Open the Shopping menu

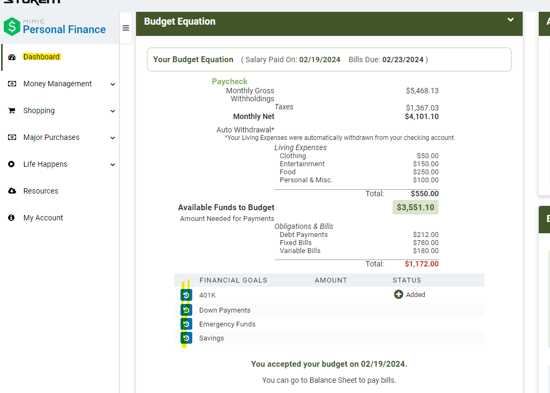point(39,110)
